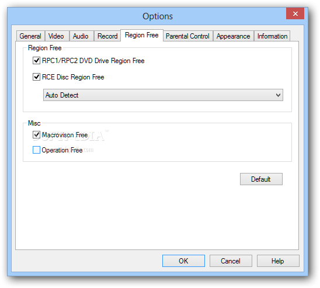Select the Region Free tab
The width and height of the screenshot is (320, 288).
pyautogui.click(x=142, y=35)
